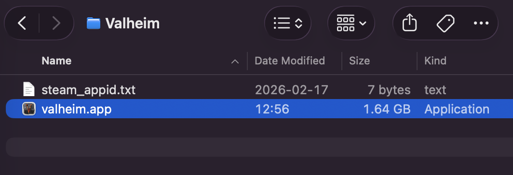
Task: Select the steam_appid.txt file
Action: (x=88, y=90)
